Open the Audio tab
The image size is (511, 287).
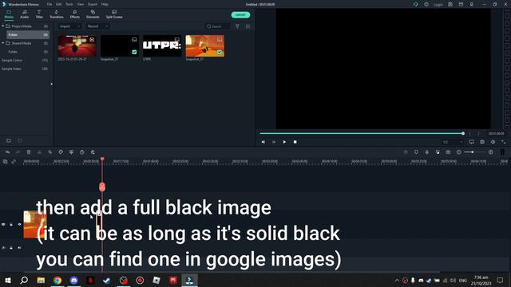tap(25, 14)
